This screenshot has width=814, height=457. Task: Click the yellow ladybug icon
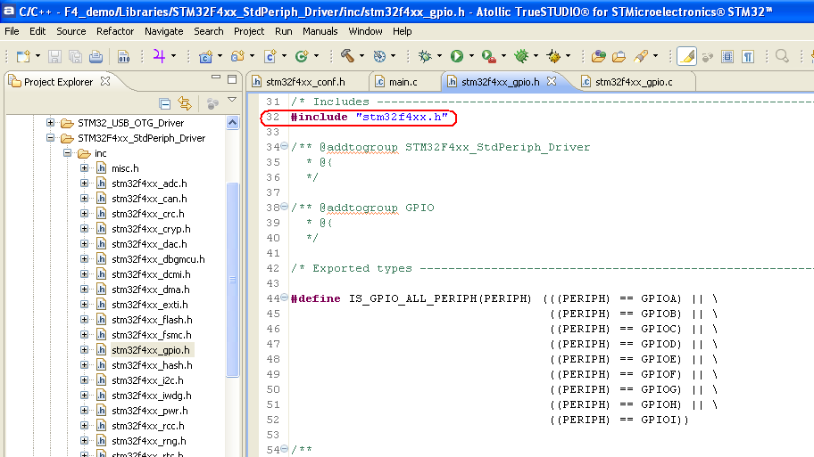click(553, 56)
